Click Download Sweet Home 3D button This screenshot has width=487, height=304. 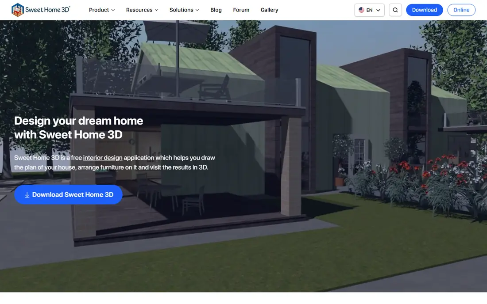click(68, 194)
